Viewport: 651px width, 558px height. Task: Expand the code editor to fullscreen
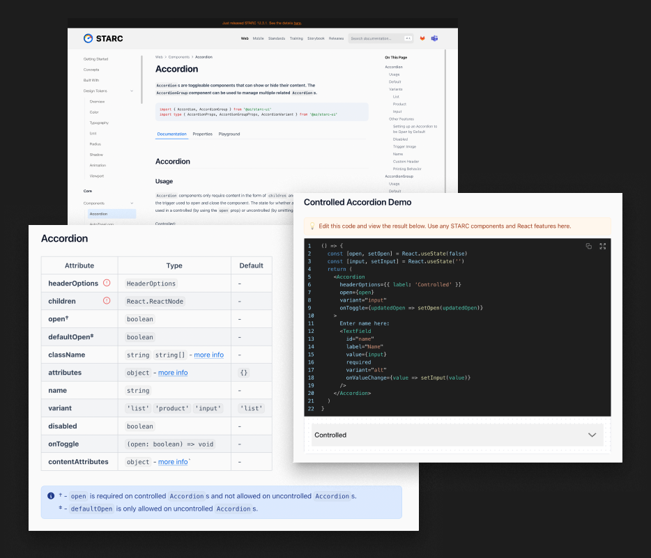click(602, 246)
